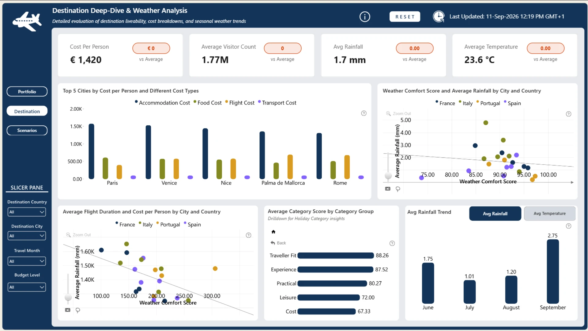This screenshot has width=588, height=331.
Task: Open help icon on Flight Duration scatter chart
Action: coord(249,235)
